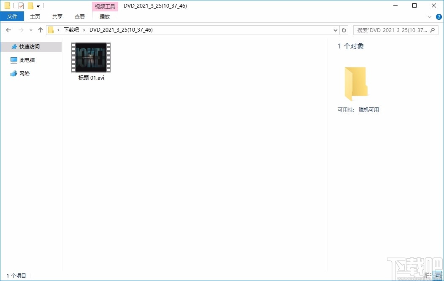Switch to the 播放 video tools tab

[x=104, y=16]
